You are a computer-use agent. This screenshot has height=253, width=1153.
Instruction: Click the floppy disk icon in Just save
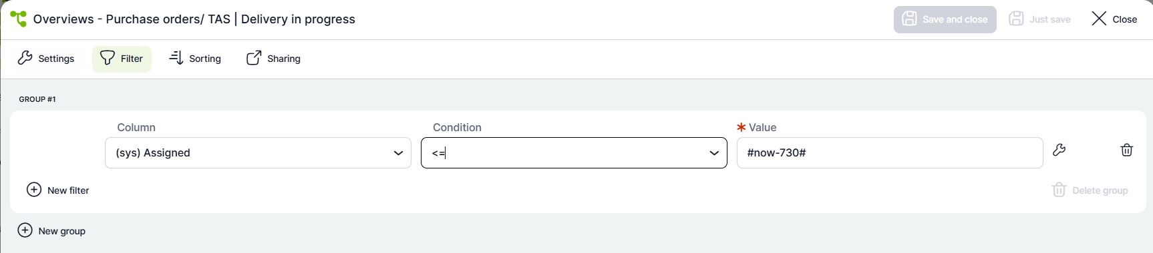[1016, 19]
